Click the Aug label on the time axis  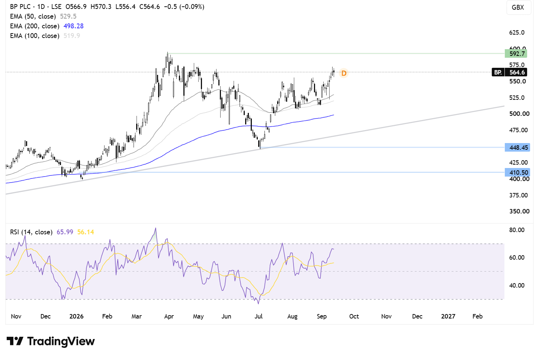(x=292, y=316)
